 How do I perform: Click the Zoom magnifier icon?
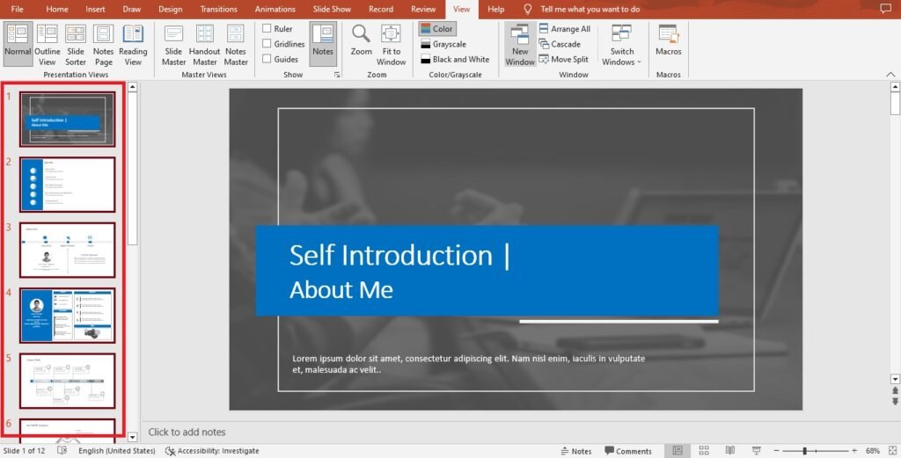(x=361, y=34)
